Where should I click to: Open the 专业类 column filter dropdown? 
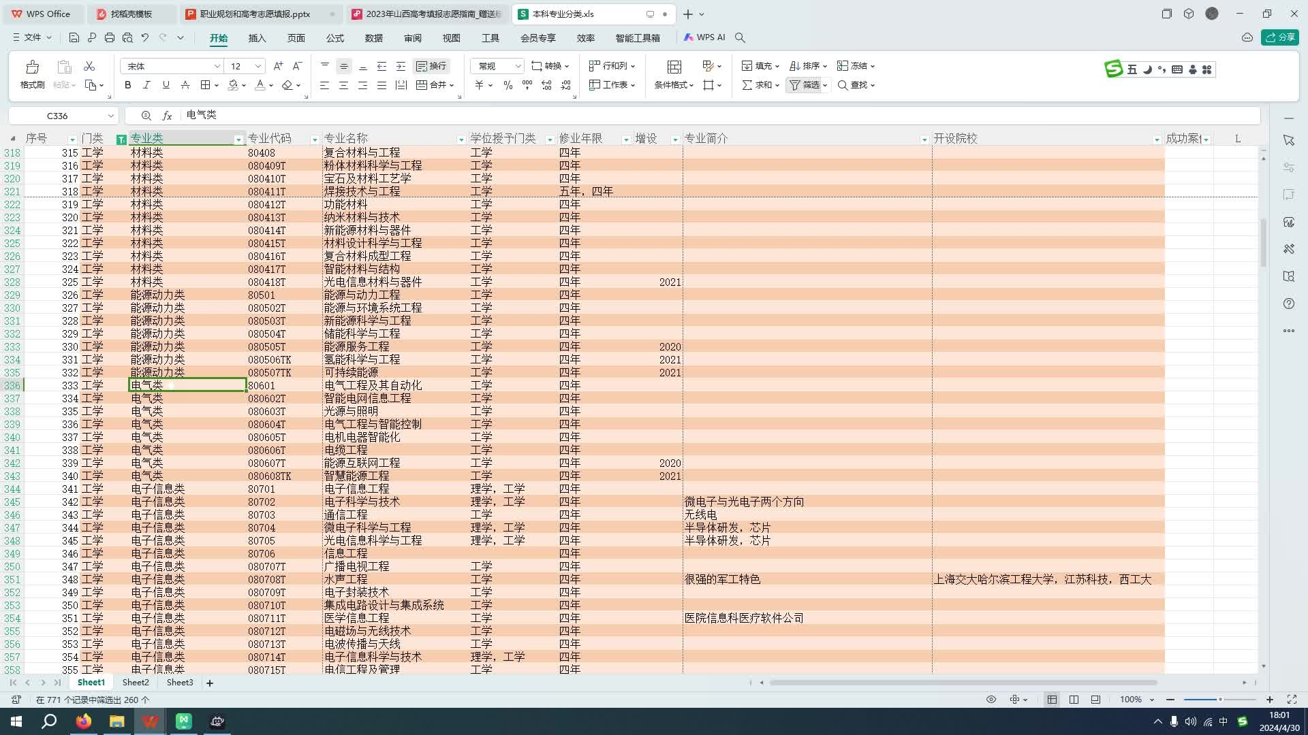coord(239,139)
